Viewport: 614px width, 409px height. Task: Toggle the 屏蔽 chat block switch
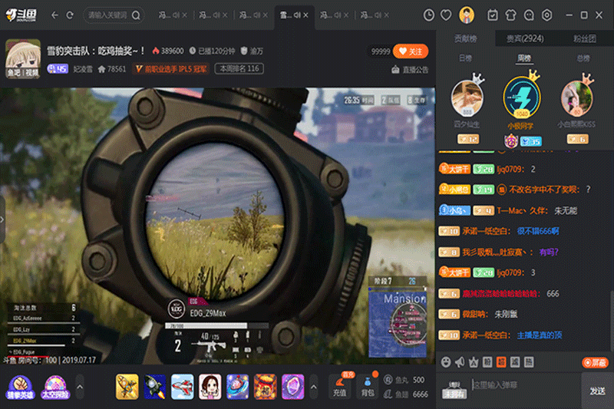click(x=595, y=362)
